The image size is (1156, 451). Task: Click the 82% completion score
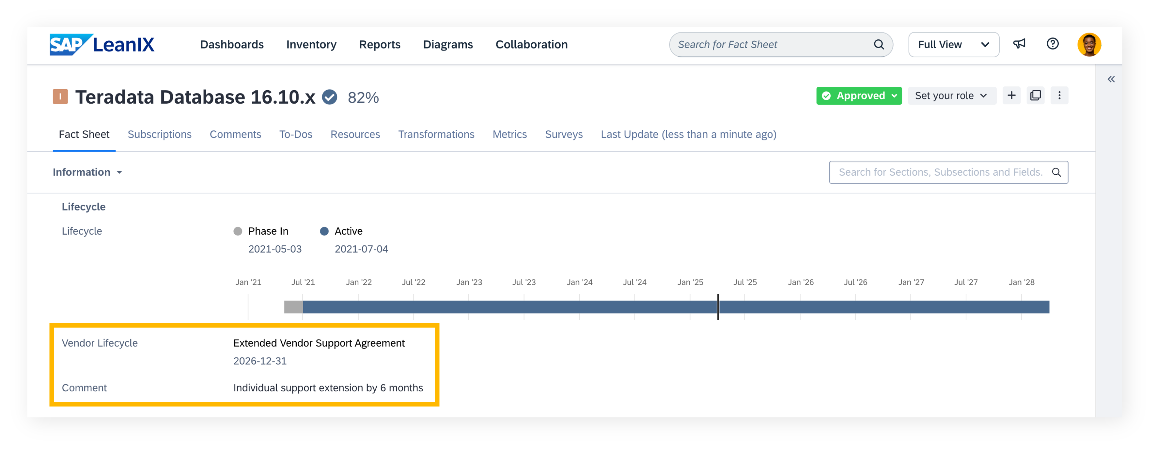pos(363,97)
